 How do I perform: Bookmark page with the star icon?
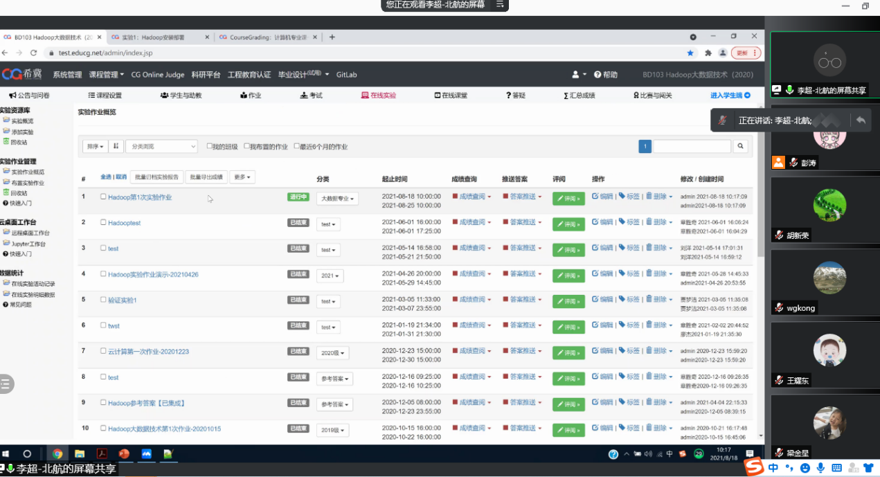pos(690,53)
